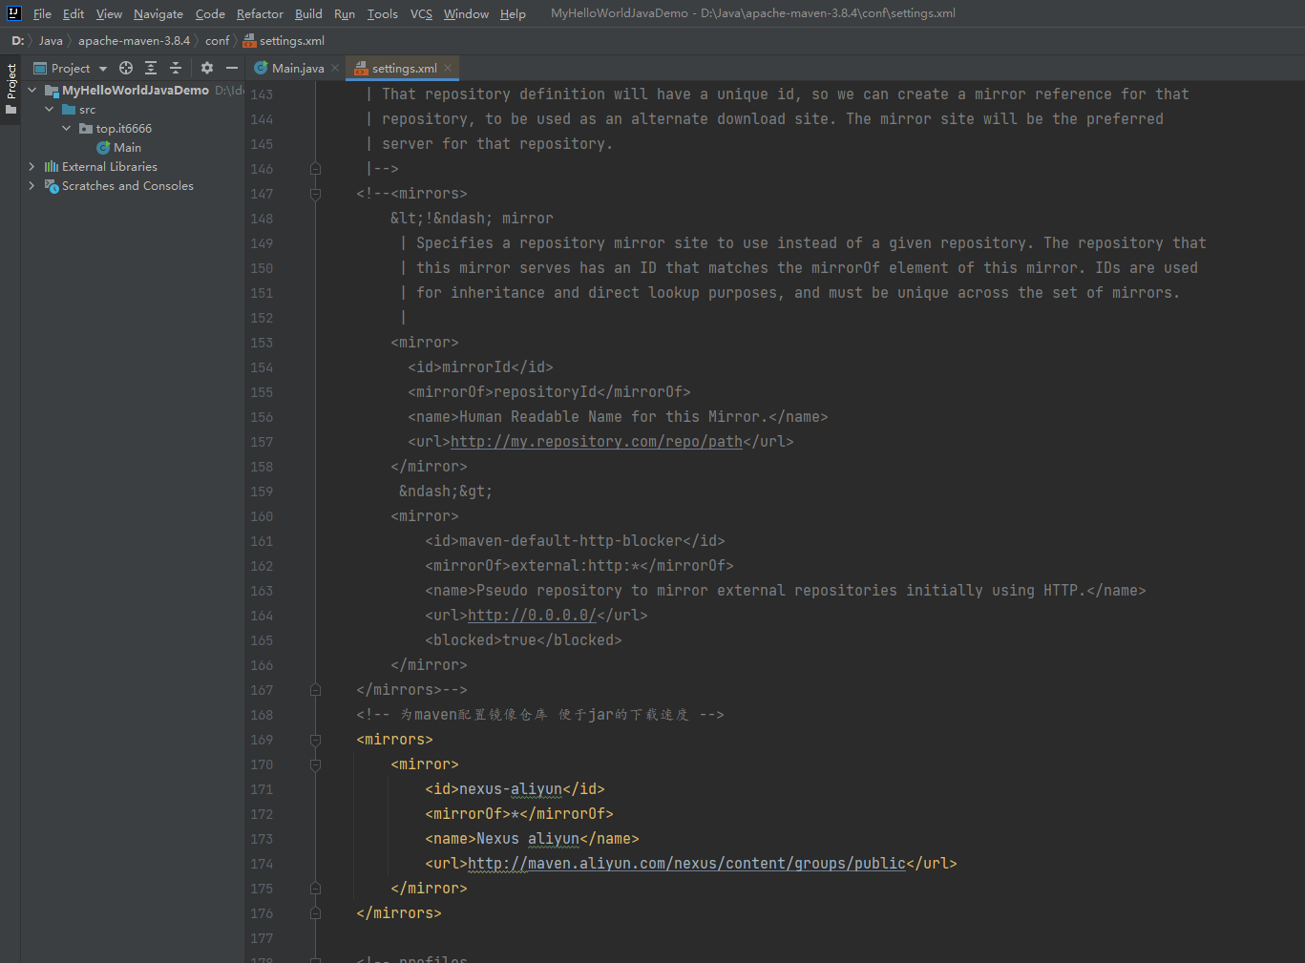Click fold end marker at line 167
The width and height of the screenshot is (1305, 963).
tap(315, 690)
